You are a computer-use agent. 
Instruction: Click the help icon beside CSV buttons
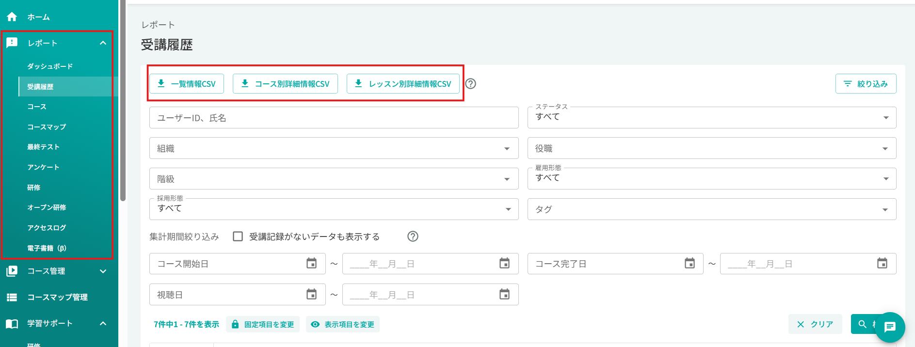pyautogui.click(x=470, y=84)
